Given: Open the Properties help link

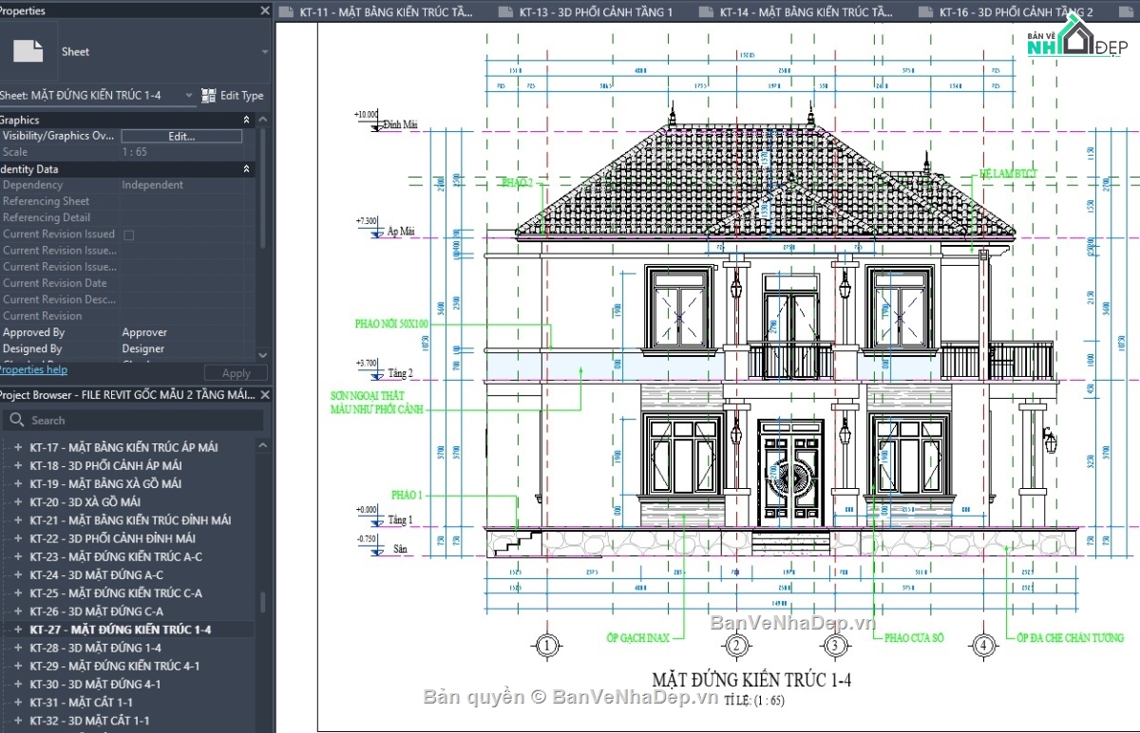Looking at the screenshot, I should coord(33,369).
